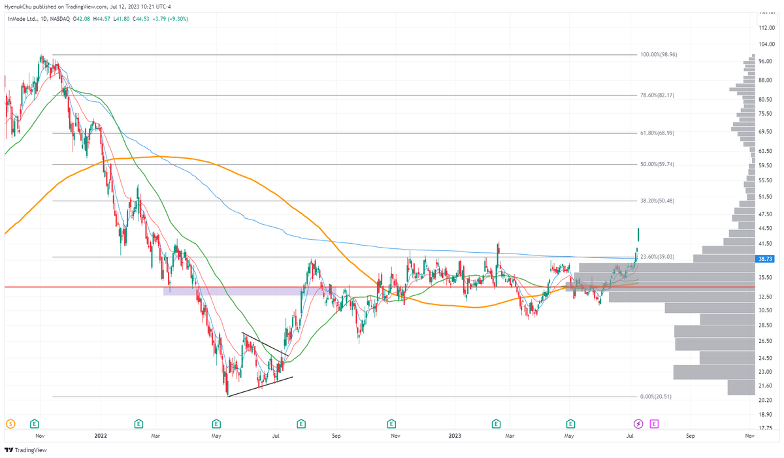Select the 50.00%(59.74) Fibonacci label
This screenshot has height=458, width=784.
(x=657, y=164)
